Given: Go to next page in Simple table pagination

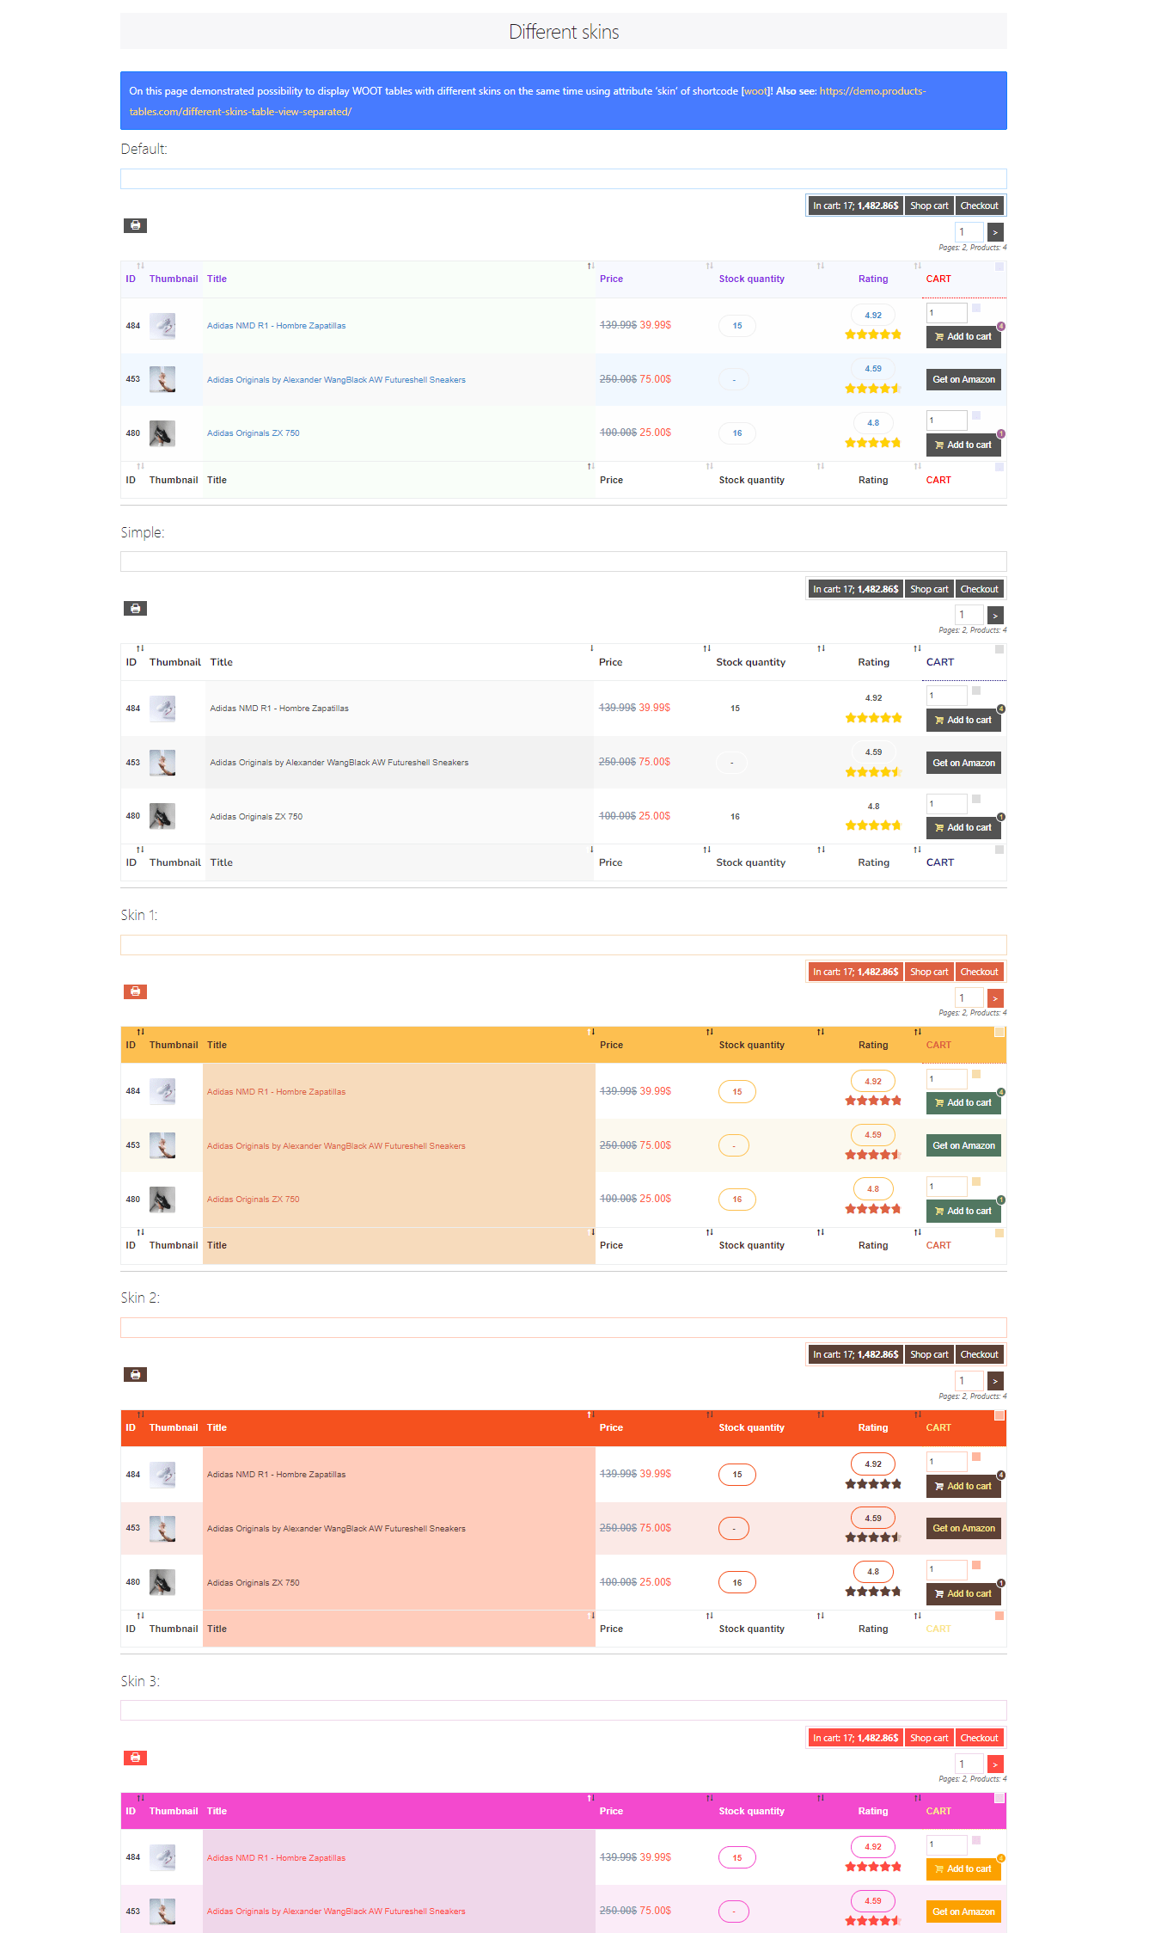Looking at the screenshot, I should click(995, 615).
